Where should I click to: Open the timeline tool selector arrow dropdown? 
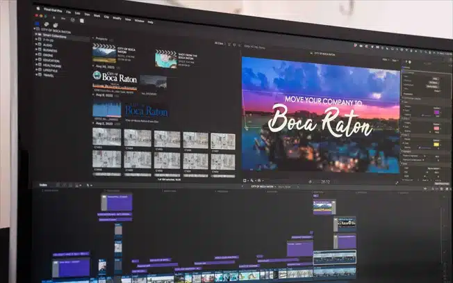(x=89, y=185)
